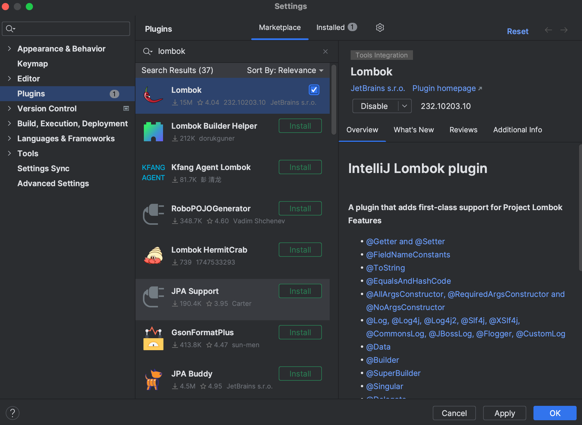
Task: Click the plugin search magnifier icon
Action: (147, 51)
